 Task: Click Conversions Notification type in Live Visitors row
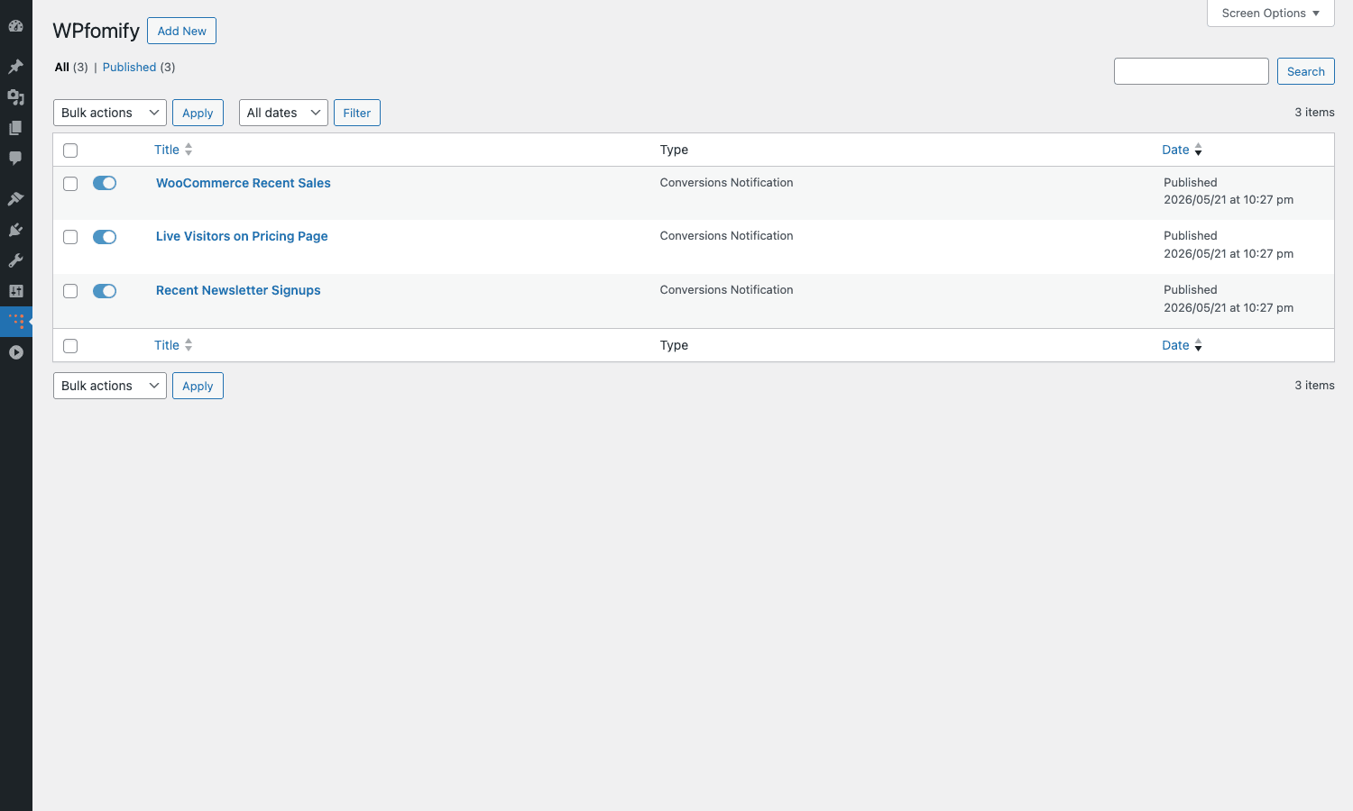click(726, 235)
